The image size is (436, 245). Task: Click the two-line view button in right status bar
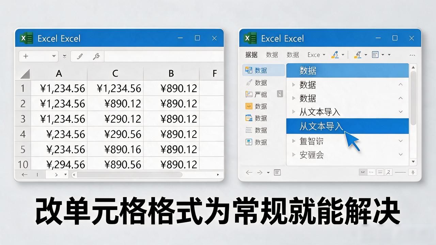(380, 173)
